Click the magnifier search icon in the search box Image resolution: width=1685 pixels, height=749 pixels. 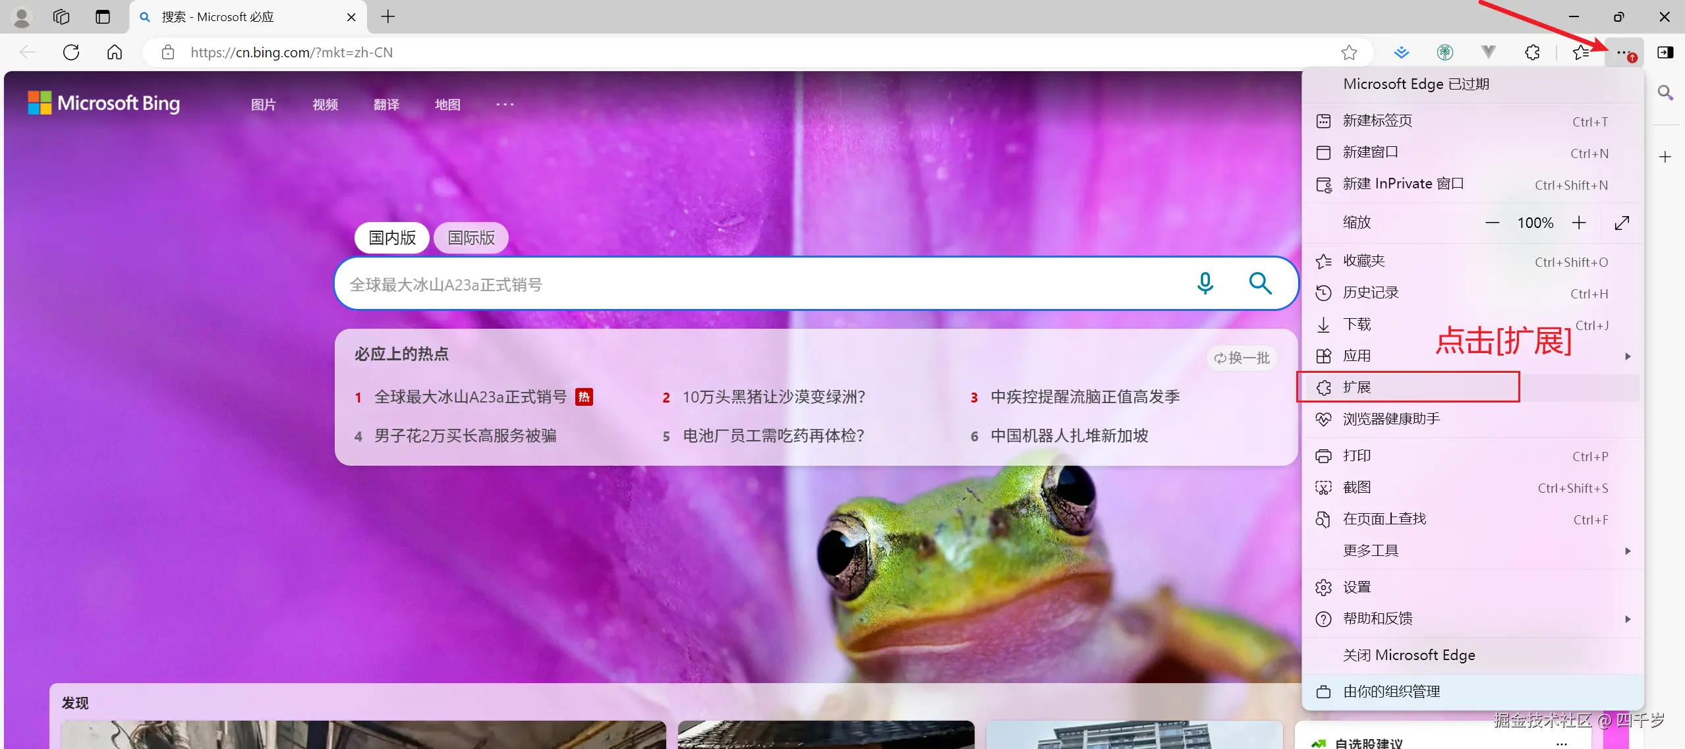[1260, 283]
